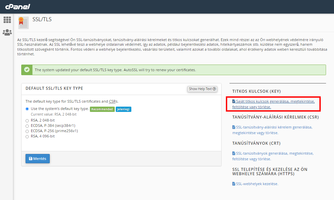This screenshot has width=334, height=200.
Task: Choose ECDSA, P-384 (secp384r1) radio option
Action: coord(27,126)
